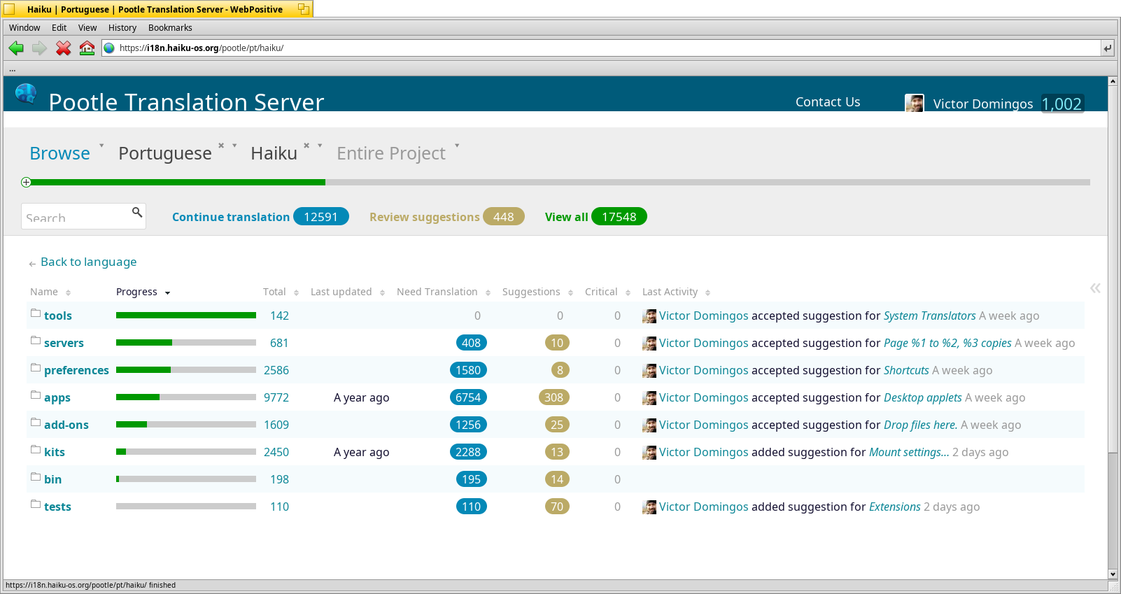1121x594 pixels.
Task: Click the overall project progress bar
Action: [x=560, y=183]
